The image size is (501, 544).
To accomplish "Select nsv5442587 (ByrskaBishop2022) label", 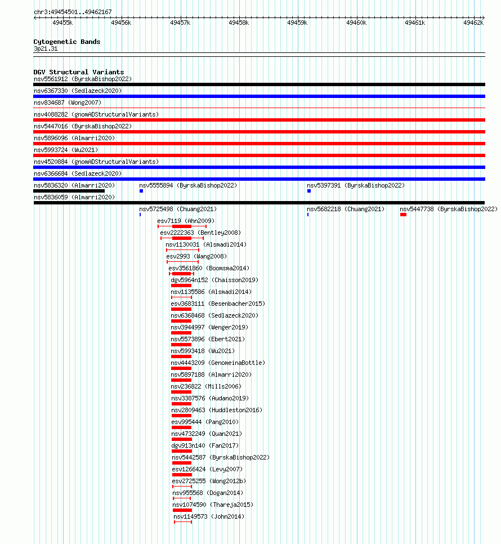I will click(221, 457).
